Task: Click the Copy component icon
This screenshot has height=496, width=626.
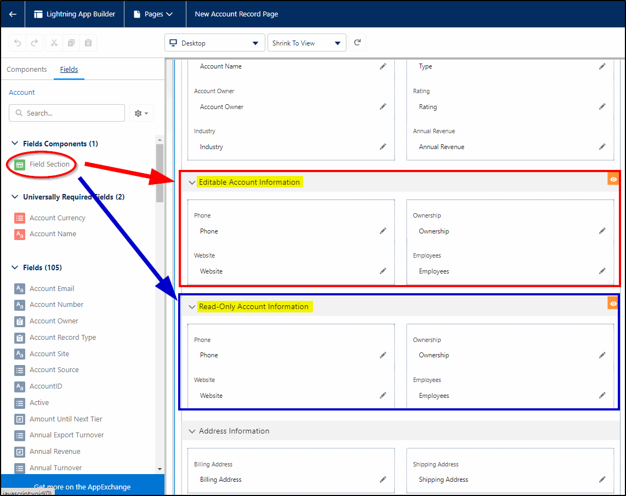Action: (71, 43)
